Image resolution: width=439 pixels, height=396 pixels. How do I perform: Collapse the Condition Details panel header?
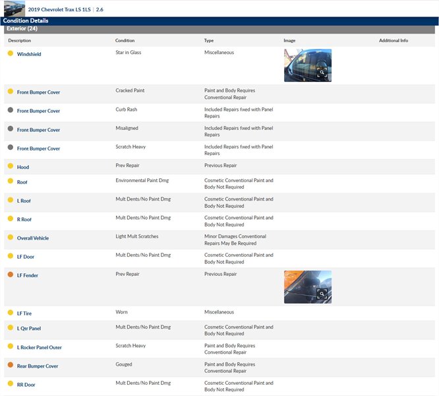(x=25, y=20)
